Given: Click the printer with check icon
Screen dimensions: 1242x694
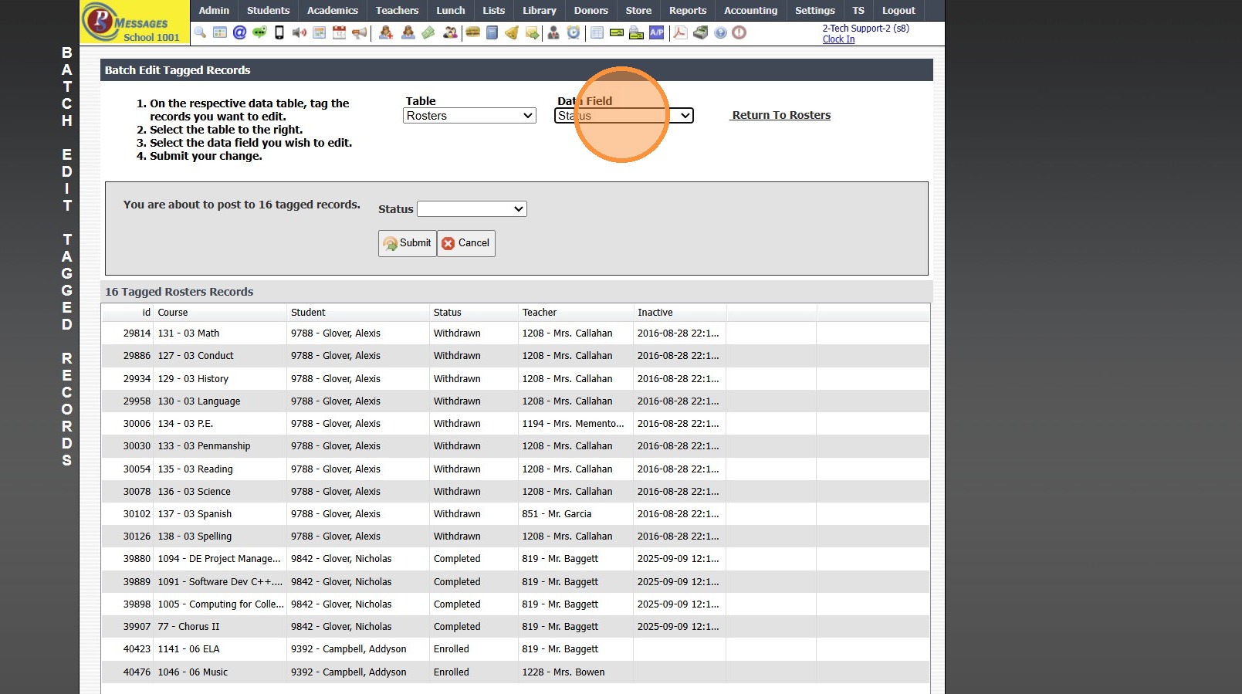Looking at the screenshot, I should 637,32.
